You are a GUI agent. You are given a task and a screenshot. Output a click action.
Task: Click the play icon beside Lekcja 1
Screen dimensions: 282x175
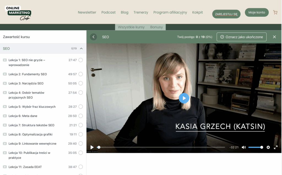[x=4, y=60]
